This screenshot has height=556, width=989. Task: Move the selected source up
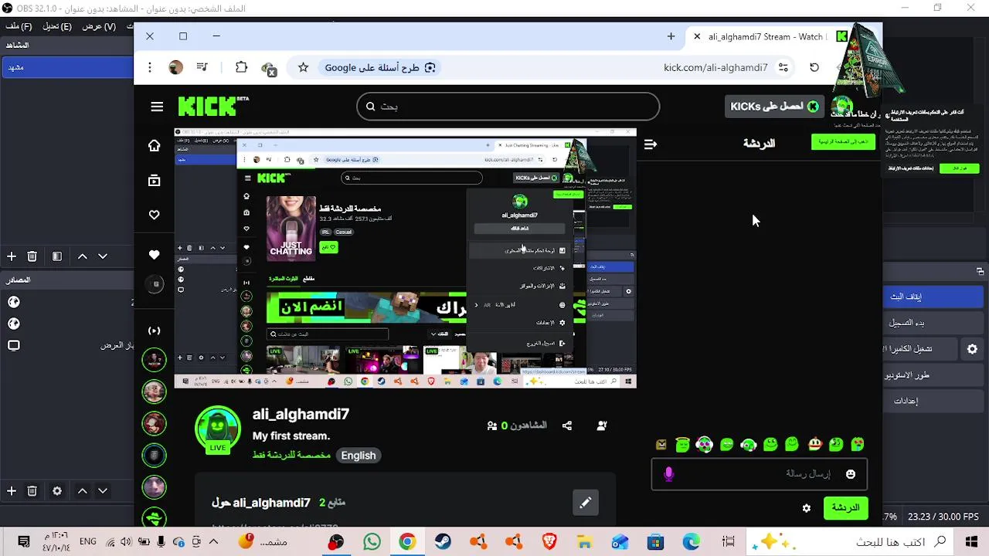83,490
